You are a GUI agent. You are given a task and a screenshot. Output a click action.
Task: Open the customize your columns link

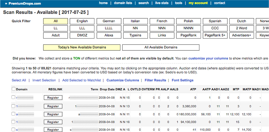click(x=208, y=58)
